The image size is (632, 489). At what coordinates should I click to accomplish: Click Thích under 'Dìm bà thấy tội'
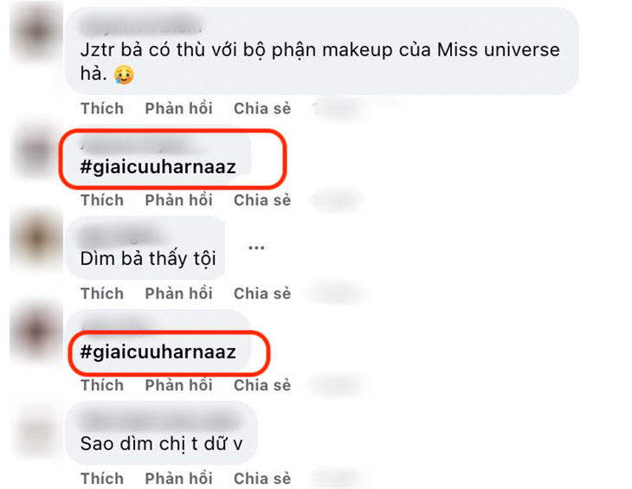click(102, 293)
